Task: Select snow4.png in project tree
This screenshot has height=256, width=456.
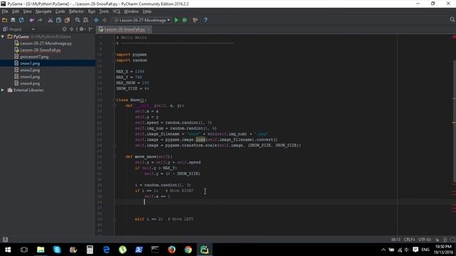Action: point(30,83)
